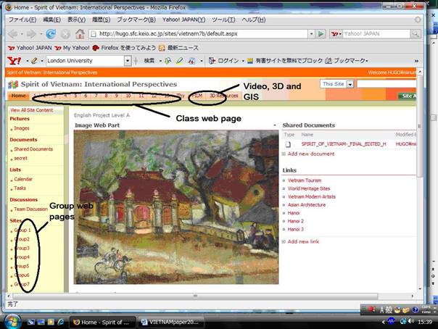This screenshot has height=329, width=438.
Task: Click the Vietnamese temple painting image
Action: pyautogui.click(x=176, y=207)
